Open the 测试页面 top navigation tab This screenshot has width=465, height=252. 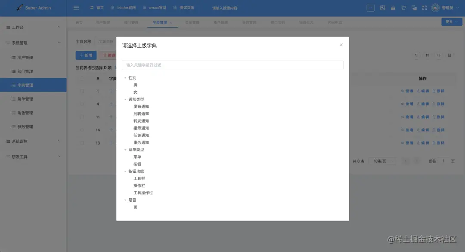point(186,7)
